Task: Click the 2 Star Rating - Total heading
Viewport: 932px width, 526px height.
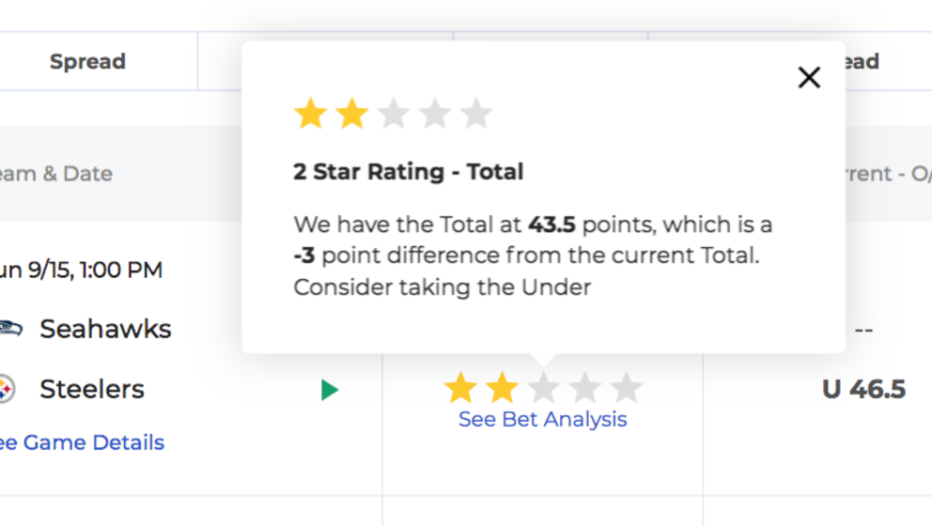Action: pyautogui.click(x=409, y=172)
